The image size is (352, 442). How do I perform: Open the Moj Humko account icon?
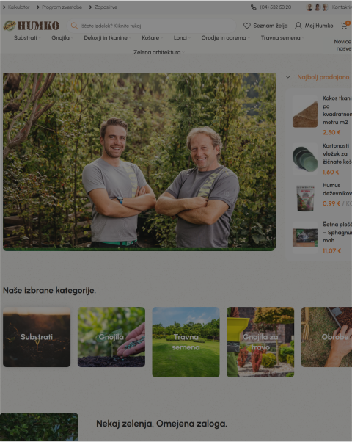pos(298,26)
